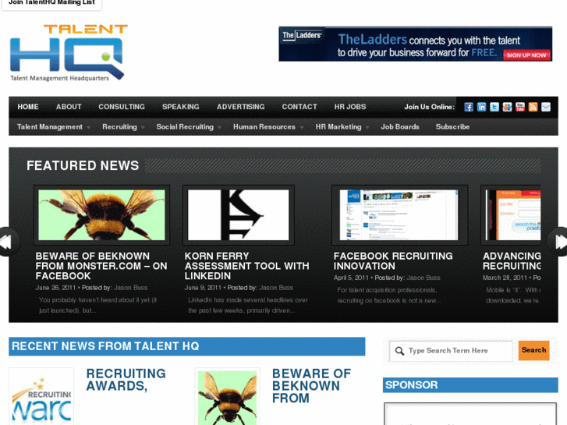The image size is (567, 425).
Task: Open Beware of BeKnown From recent headline
Action: [x=312, y=386]
